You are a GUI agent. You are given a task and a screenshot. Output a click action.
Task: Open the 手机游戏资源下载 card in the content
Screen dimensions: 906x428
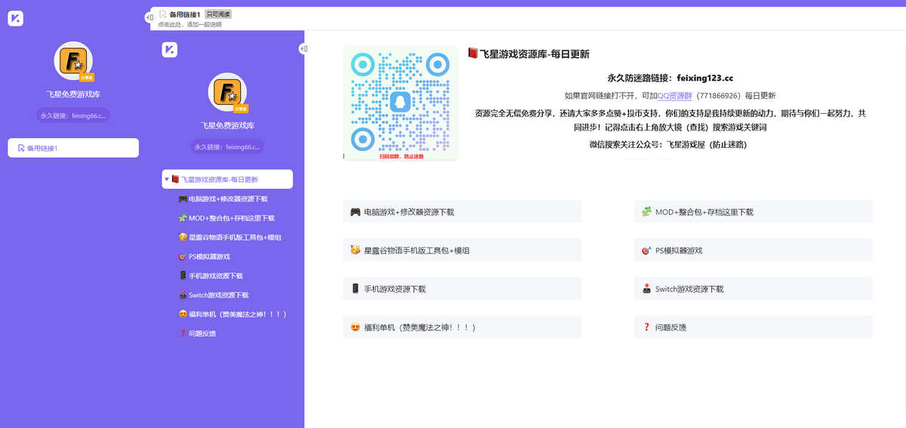click(x=462, y=288)
